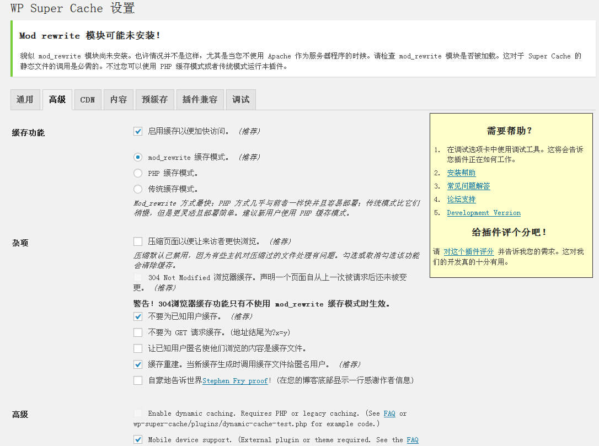This screenshot has width=599, height=446.
Task: Open FAQ link in dynamic caching line
Action: [389, 413]
